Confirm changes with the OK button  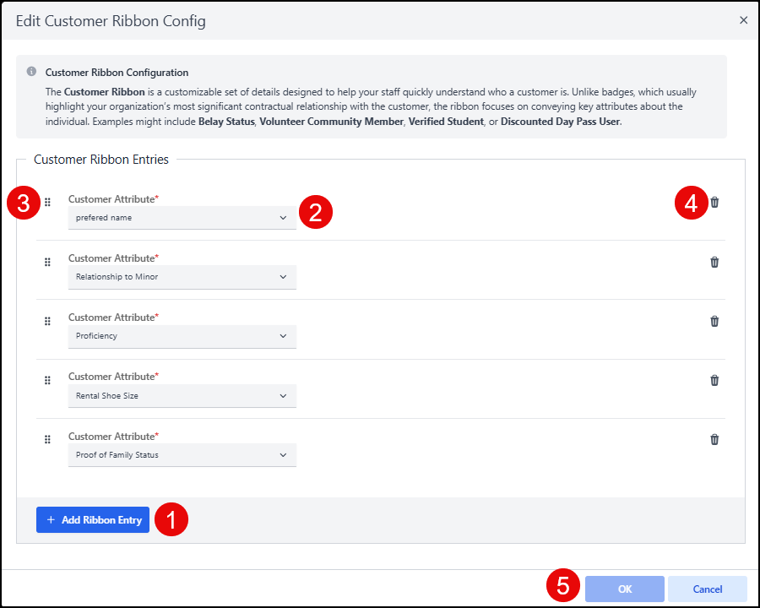tap(625, 589)
